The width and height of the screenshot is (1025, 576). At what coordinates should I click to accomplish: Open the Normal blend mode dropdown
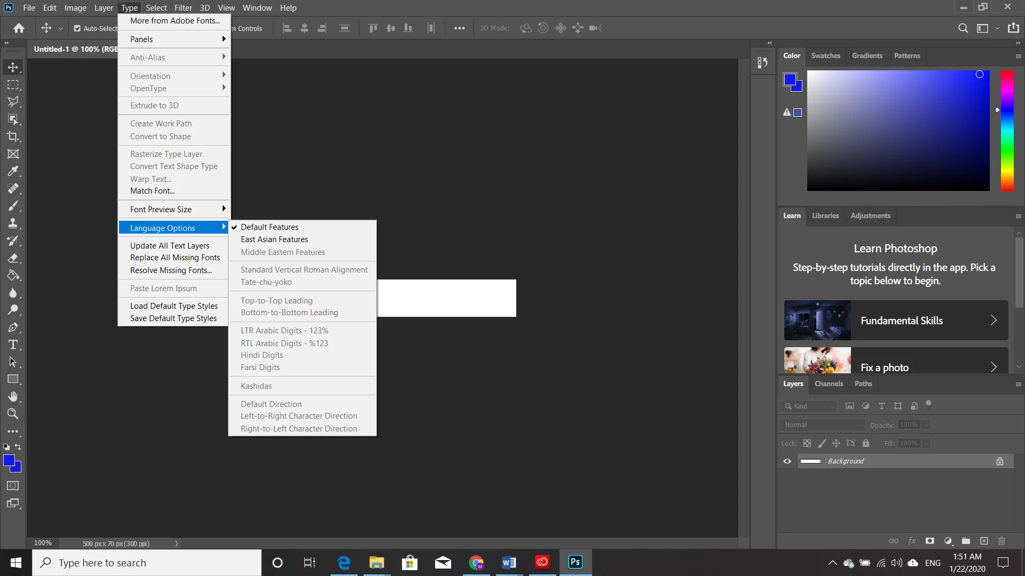[x=822, y=425]
